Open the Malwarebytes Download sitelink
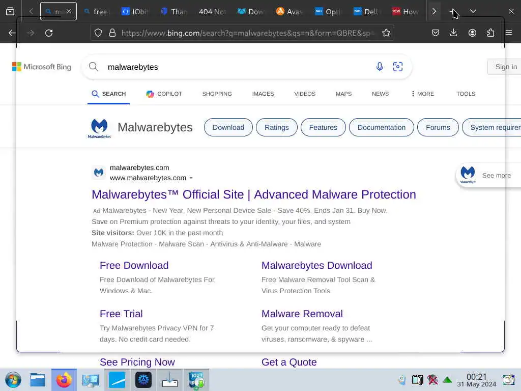This screenshot has width=521, height=391. click(x=316, y=265)
